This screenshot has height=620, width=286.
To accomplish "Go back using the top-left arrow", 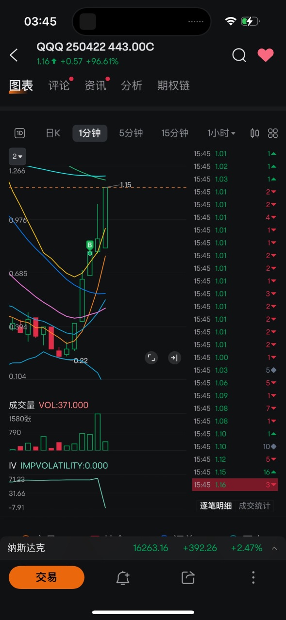I will 14,55.
